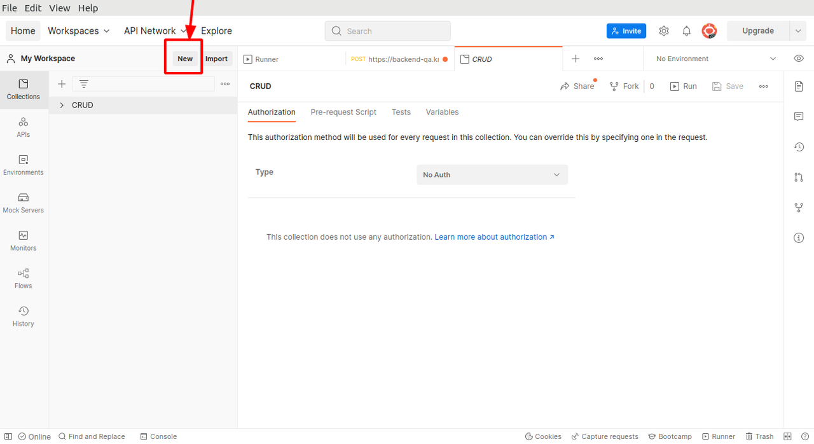Switch to the Pre-request Script tab
Viewport: 814px width, 444px height.
click(x=343, y=112)
